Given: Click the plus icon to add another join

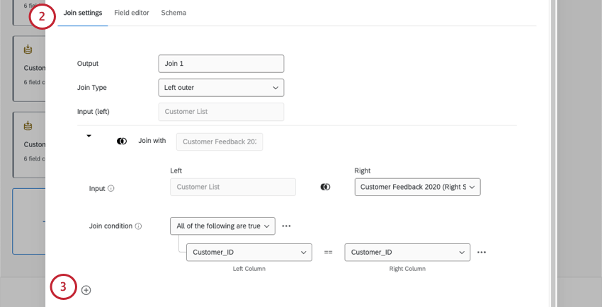Looking at the screenshot, I should point(86,290).
